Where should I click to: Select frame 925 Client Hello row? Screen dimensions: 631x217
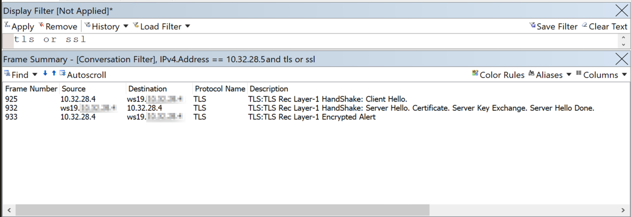(316, 99)
